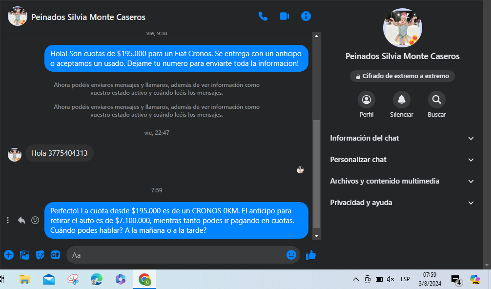Start a video call from chat header
Image resolution: width=491 pixels, height=289 pixels.
point(285,16)
